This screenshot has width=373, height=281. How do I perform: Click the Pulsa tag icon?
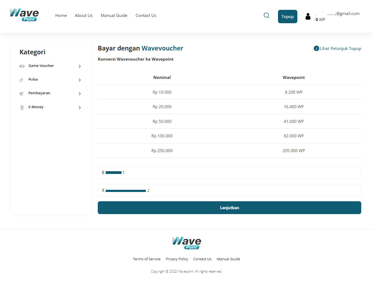pyautogui.click(x=21, y=80)
